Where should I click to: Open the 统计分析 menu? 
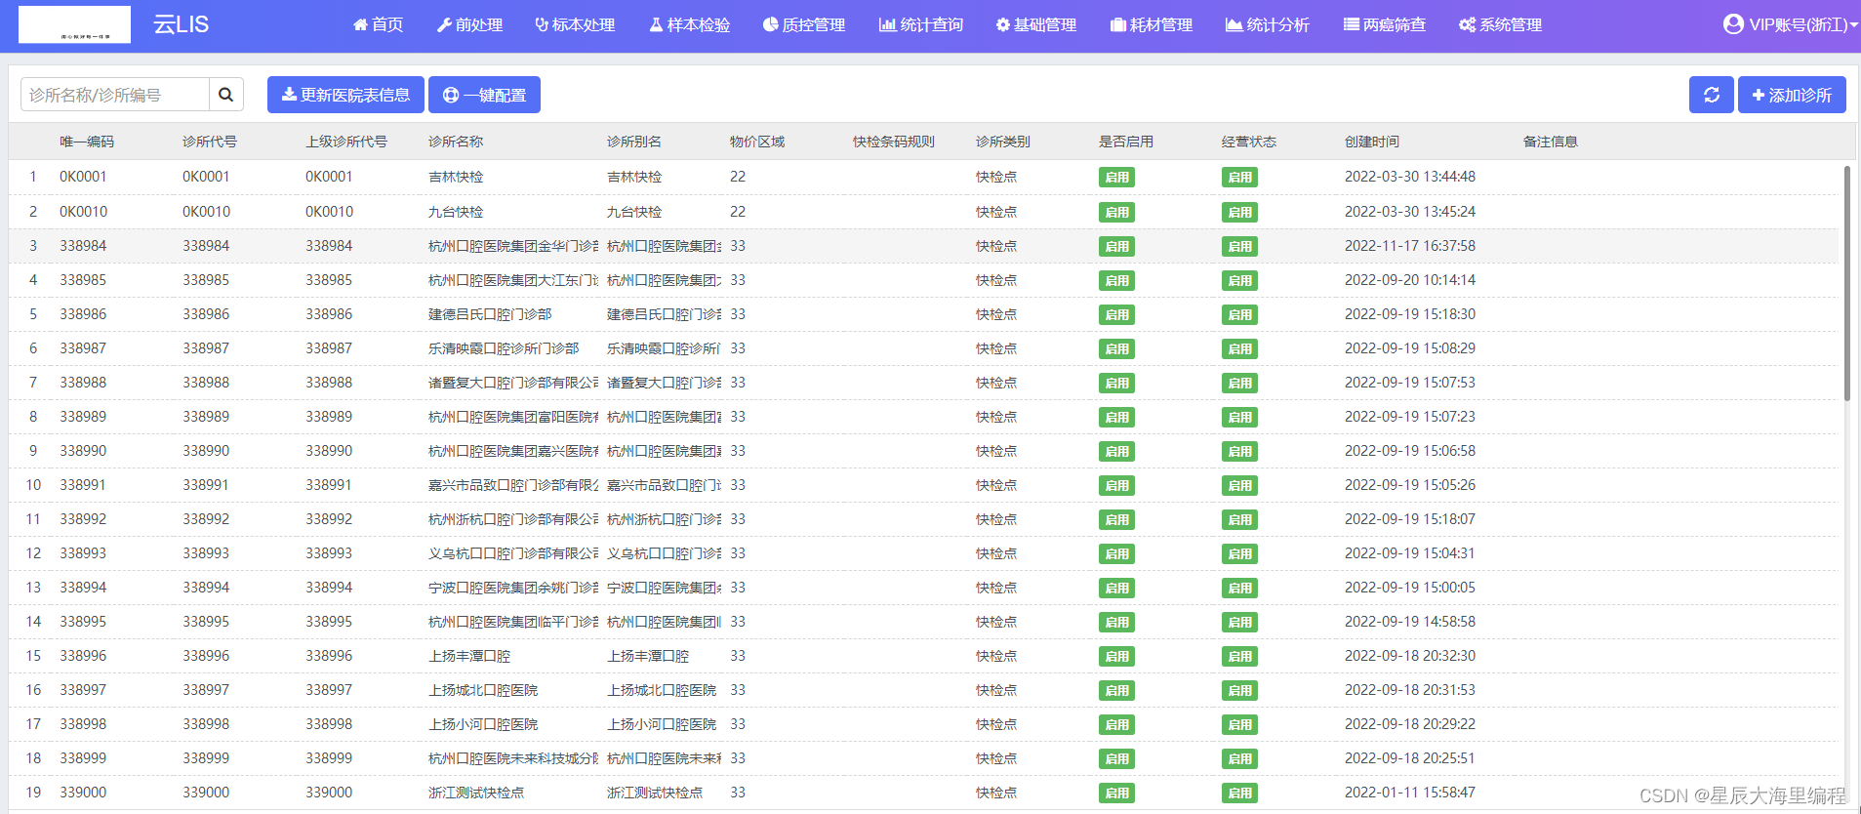(1268, 24)
